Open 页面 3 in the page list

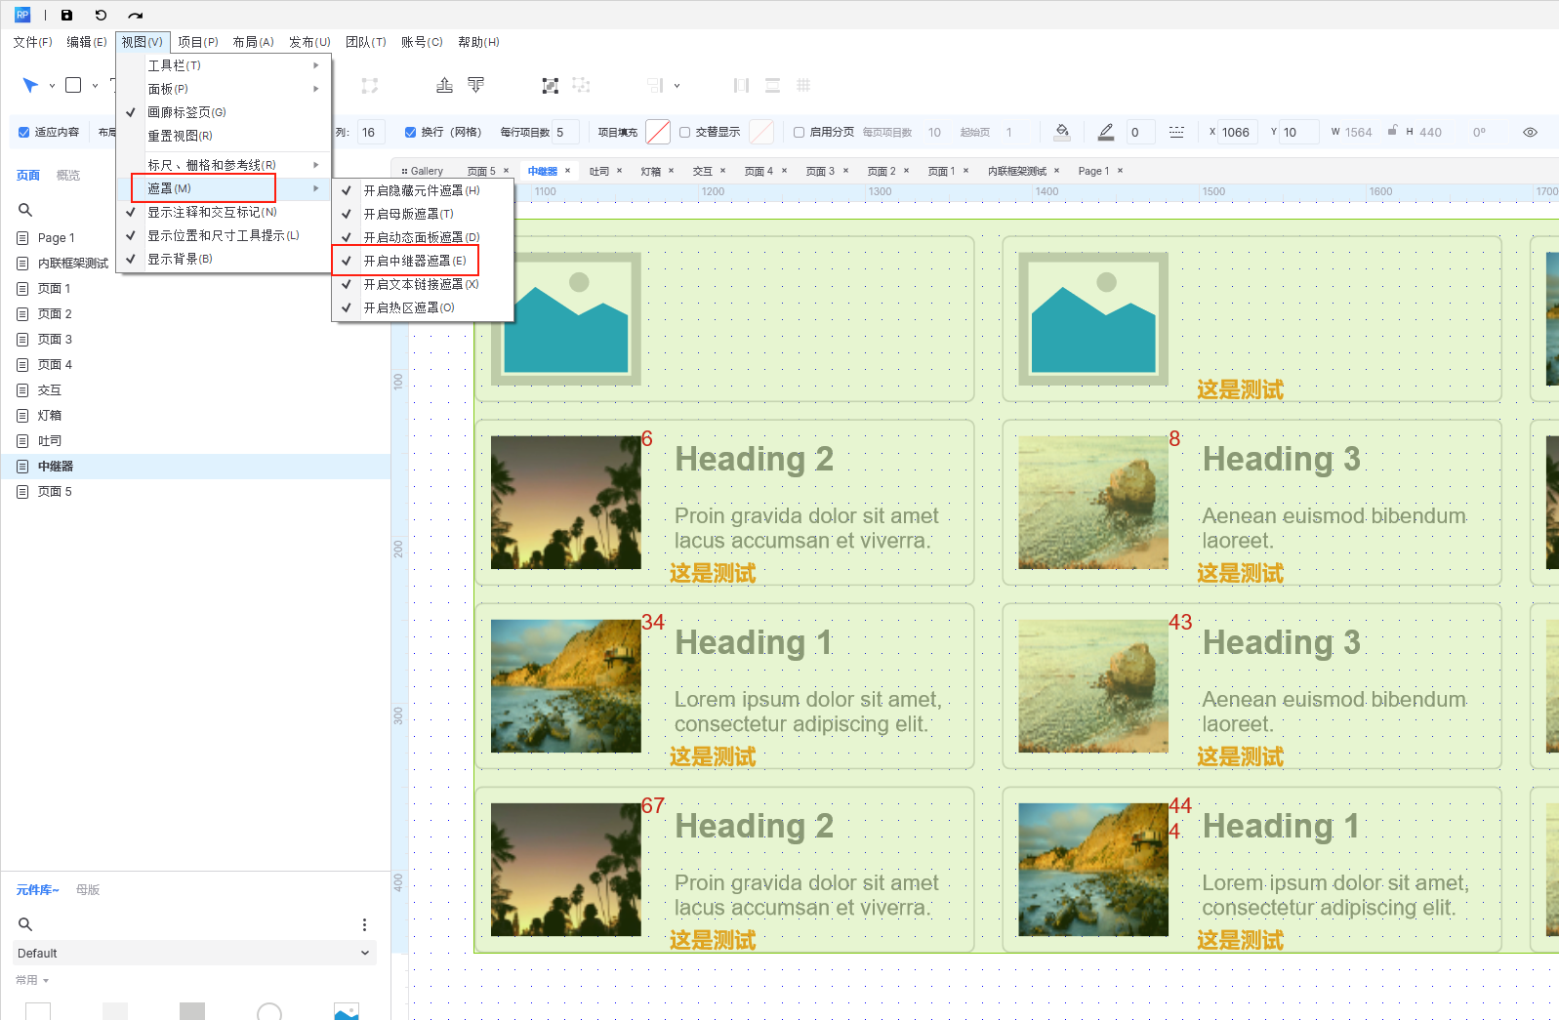(55, 340)
